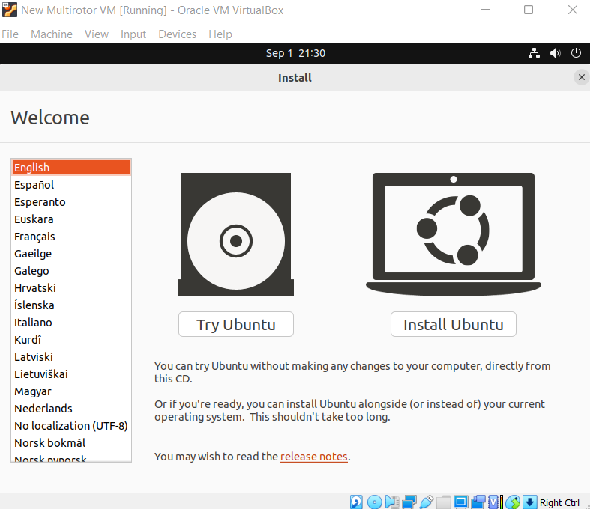Click the Install Ubuntu button
590x509 pixels.
(454, 324)
